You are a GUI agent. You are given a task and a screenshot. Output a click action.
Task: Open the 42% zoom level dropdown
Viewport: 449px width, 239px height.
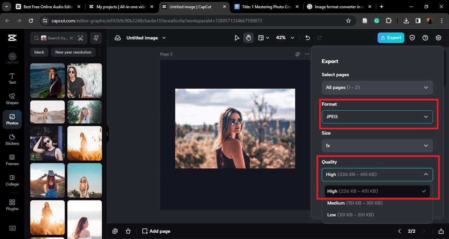point(285,38)
